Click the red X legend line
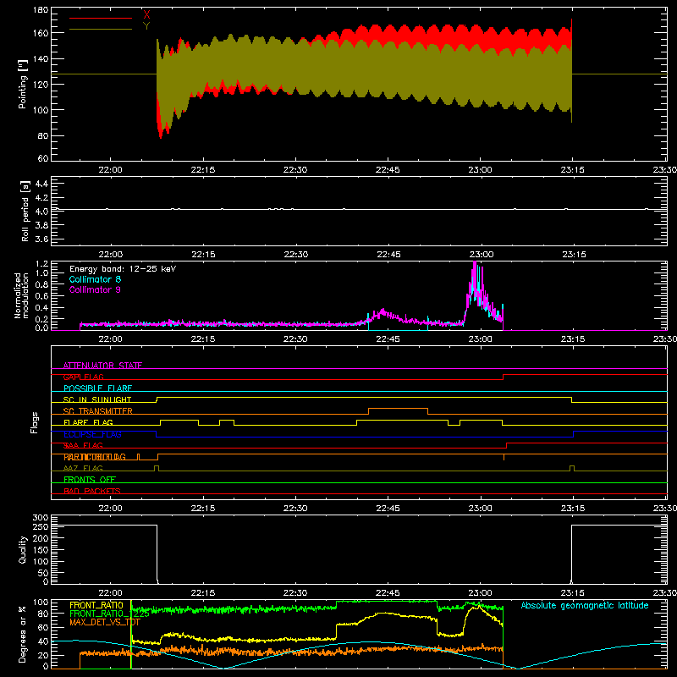 pos(101,18)
